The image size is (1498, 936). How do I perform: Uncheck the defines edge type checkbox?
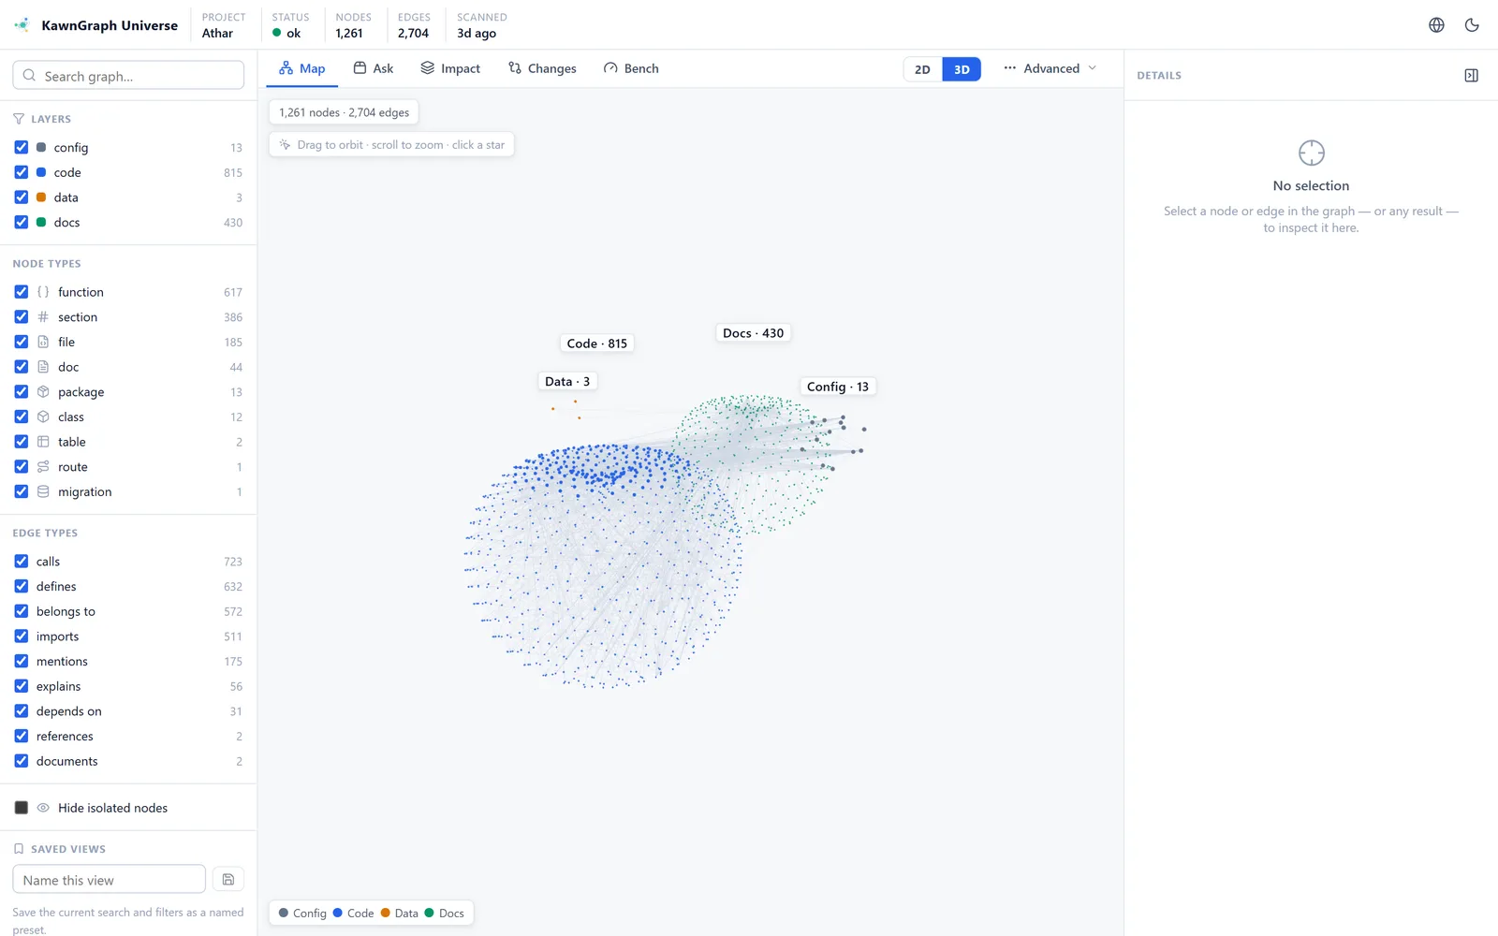tap(22, 586)
